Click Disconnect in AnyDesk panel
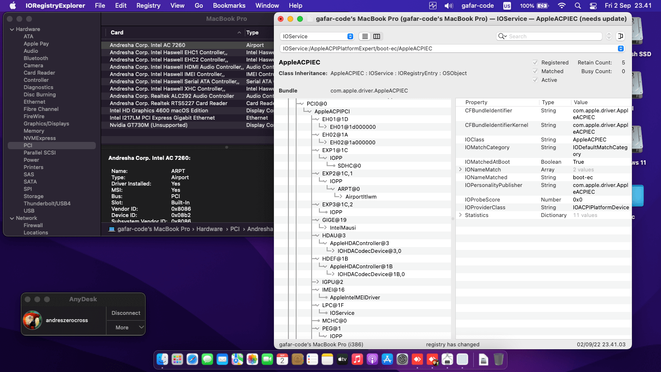This screenshot has width=661, height=372. (126, 313)
